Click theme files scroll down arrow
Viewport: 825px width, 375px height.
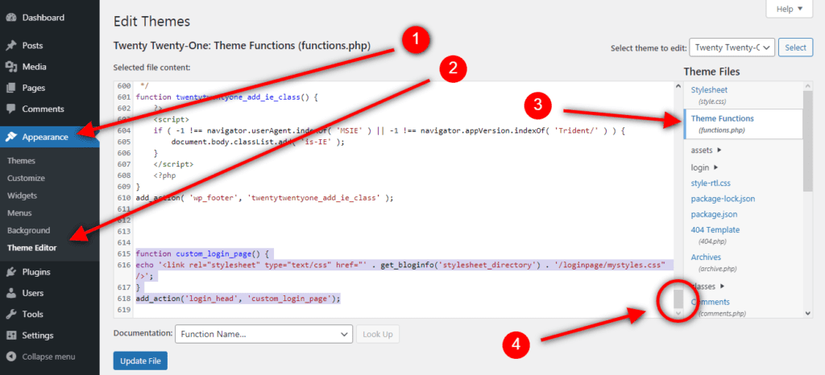click(807, 313)
